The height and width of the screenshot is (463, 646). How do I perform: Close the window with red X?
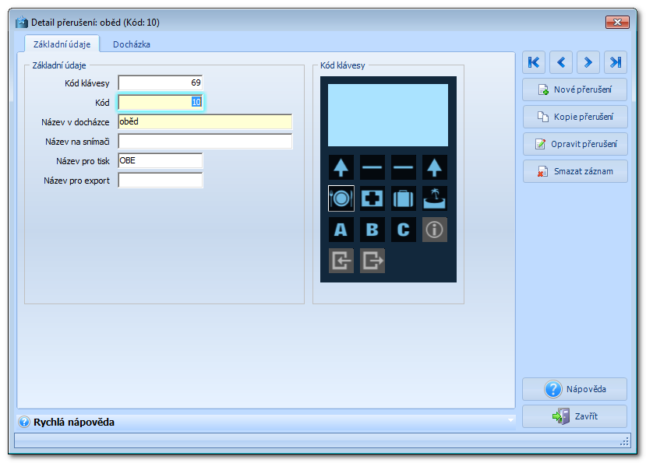617,22
